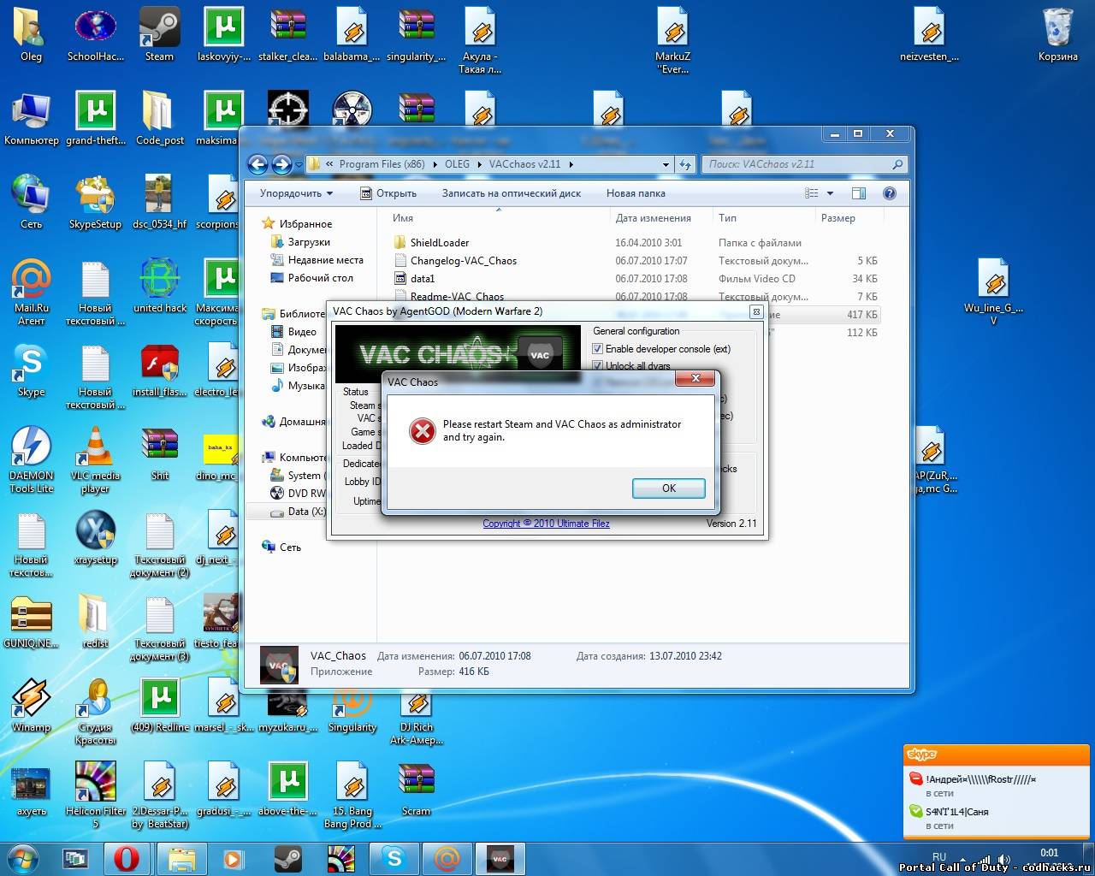The height and width of the screenshot is (876, 1095).
Task: Open recent locations dropdown arrow in Explorer
Action: click(299, 164)
